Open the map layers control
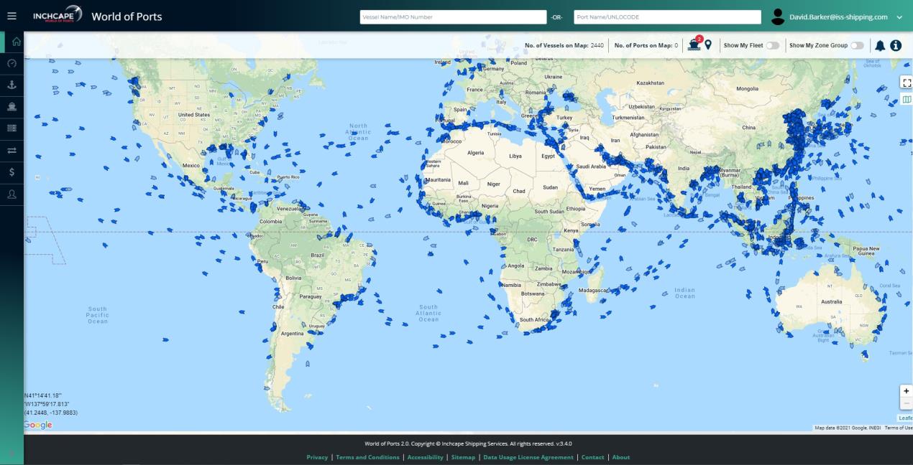This screenshot has height=465, width=913. click(x=907, y=99)
